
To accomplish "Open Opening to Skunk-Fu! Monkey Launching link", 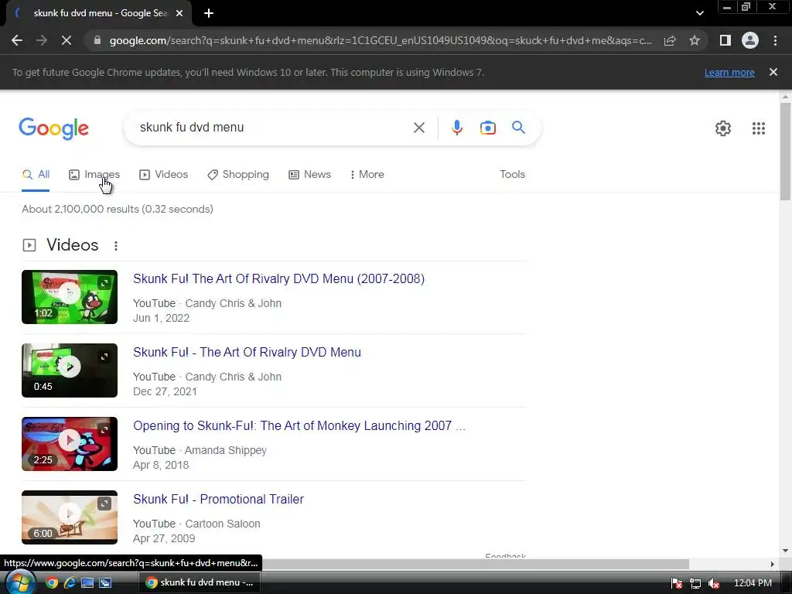I will coord(299,426).
